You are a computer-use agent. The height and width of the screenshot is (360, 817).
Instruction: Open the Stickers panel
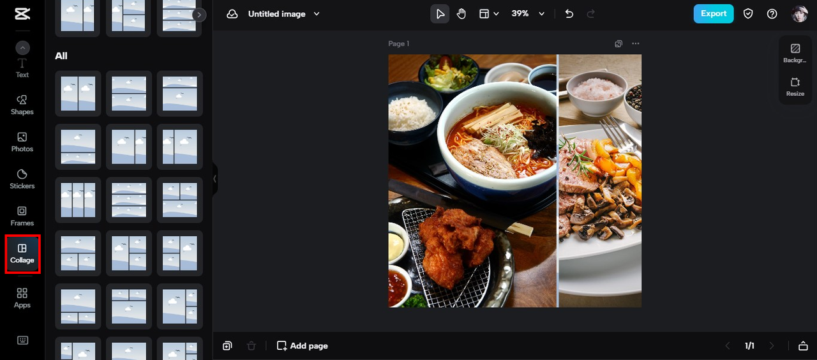tap(22, 179)
